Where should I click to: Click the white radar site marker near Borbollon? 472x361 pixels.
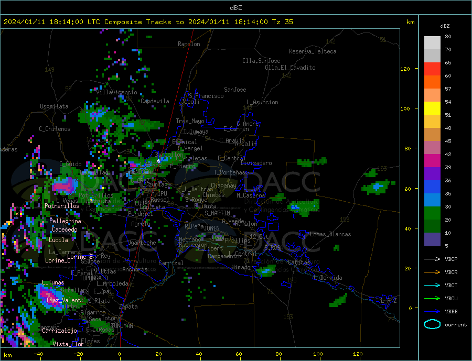(x=158, y=161)
